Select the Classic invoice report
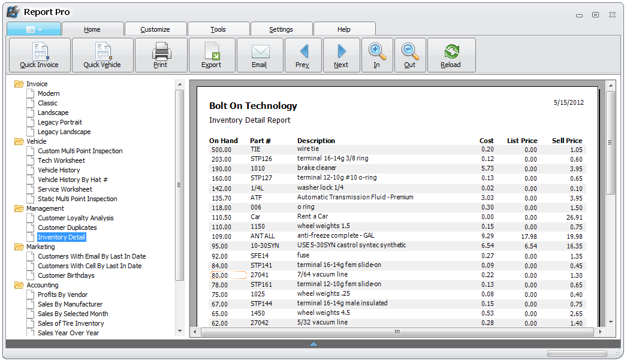 point(47,103)
